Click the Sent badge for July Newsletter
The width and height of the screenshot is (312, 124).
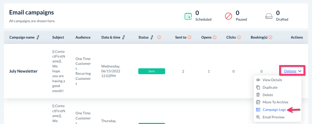coord(152,71)
